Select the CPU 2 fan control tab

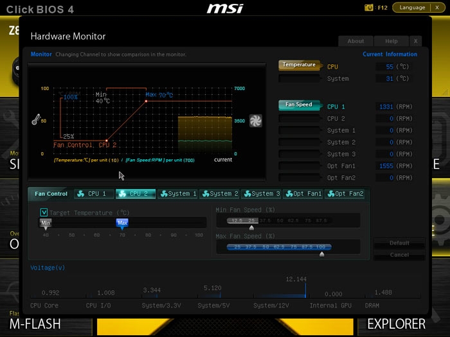click(136, 194)
